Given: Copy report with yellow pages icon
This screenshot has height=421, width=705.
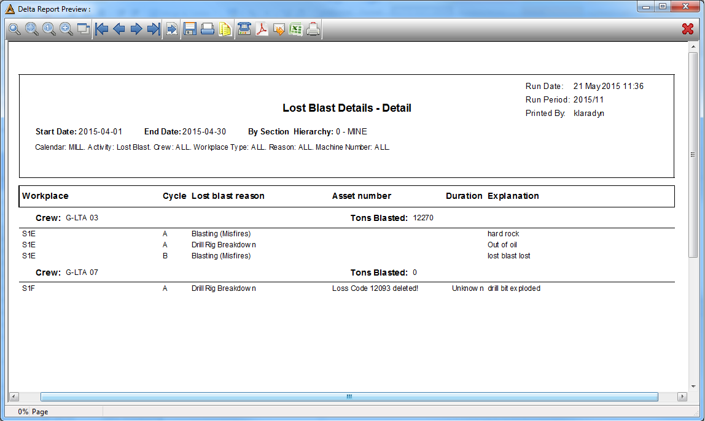Looking at the screenshot, I should [225, 29].
